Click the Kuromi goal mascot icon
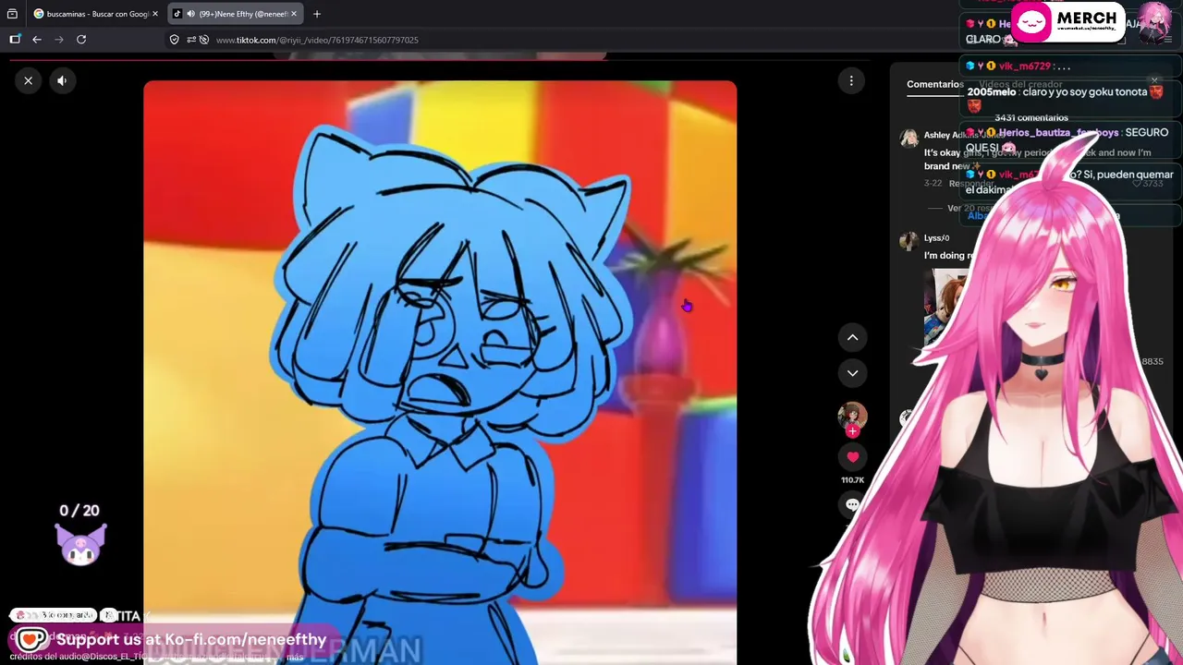 tap(80, 543)
